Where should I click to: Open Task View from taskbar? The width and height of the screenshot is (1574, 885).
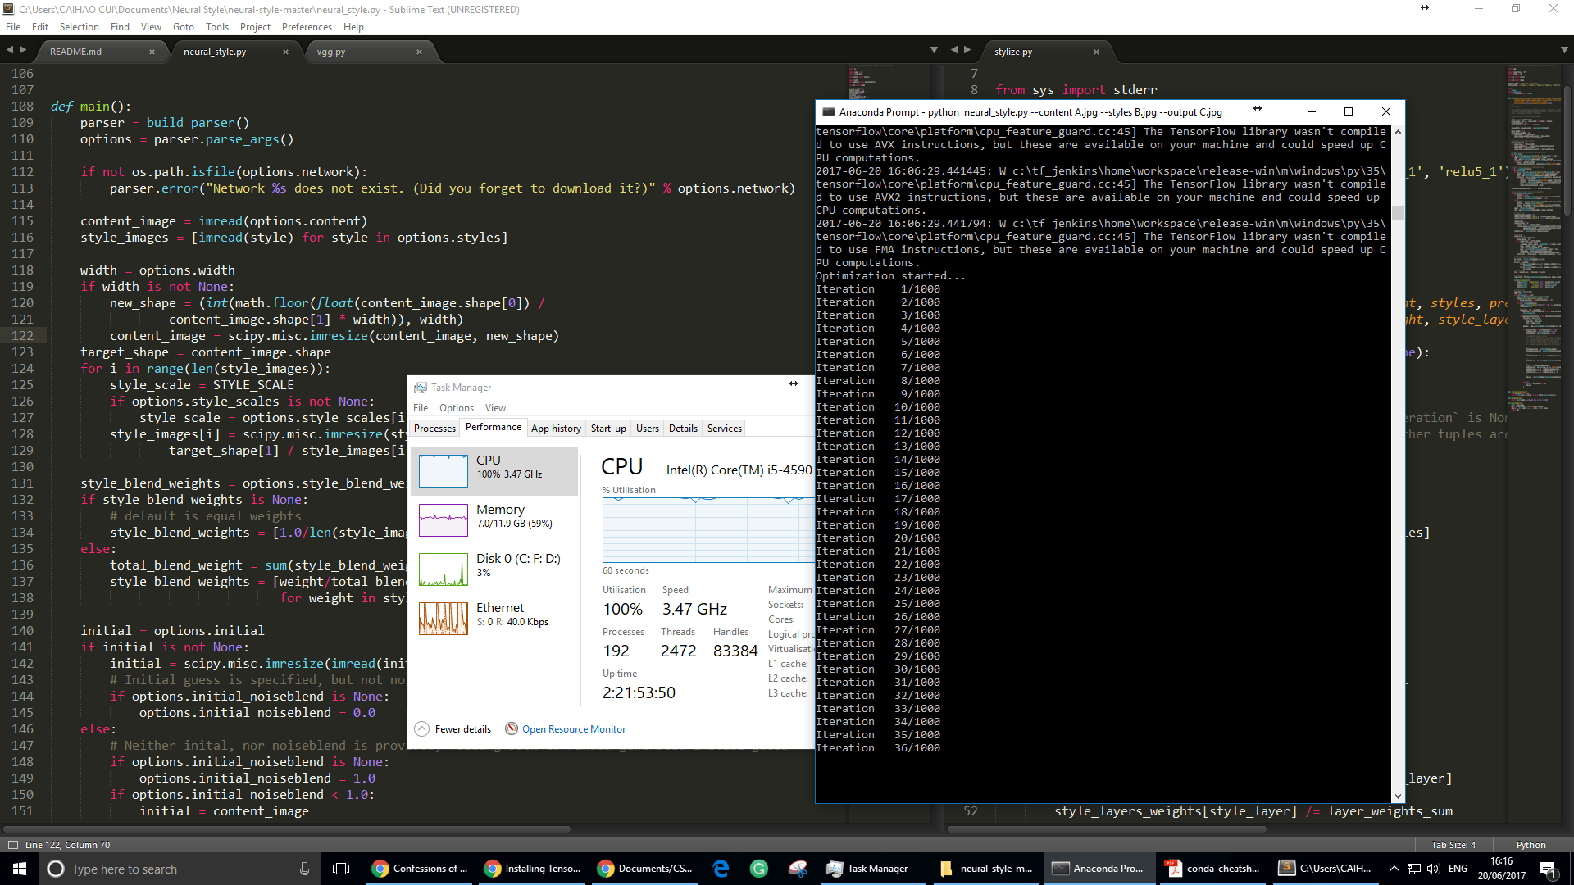click(342, 869)
